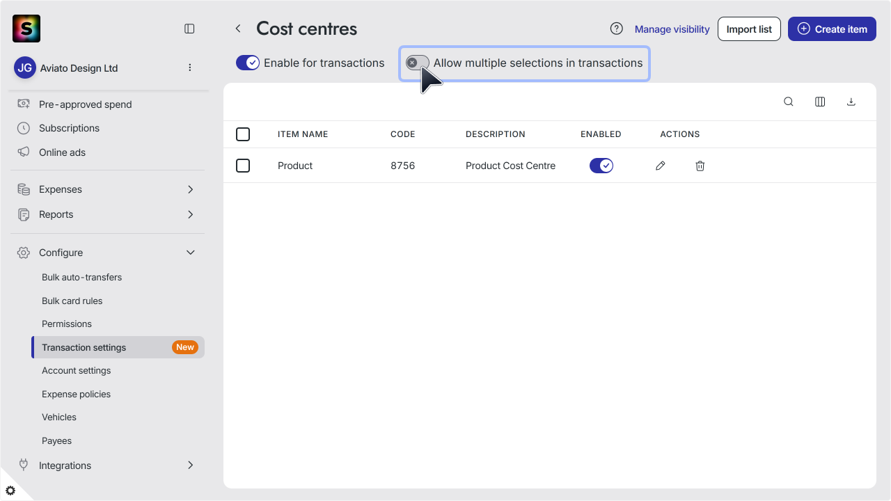The width and height of the screenshot is (891, 501).
Task: Open the JG account avatar
Action: (25, 67)
